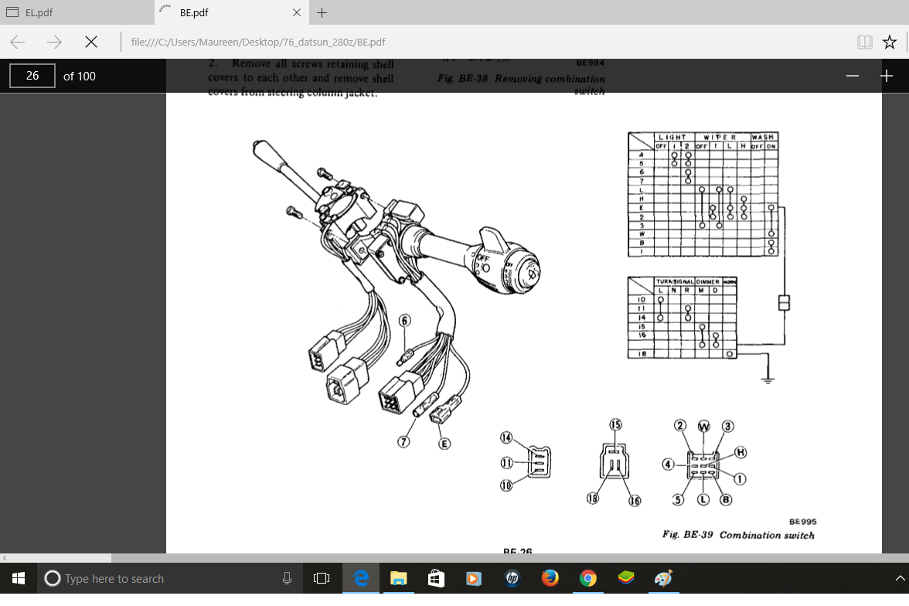Click the left scroll arrow
Viewport: 909px width, 606px height.
(x=4, y=558)
